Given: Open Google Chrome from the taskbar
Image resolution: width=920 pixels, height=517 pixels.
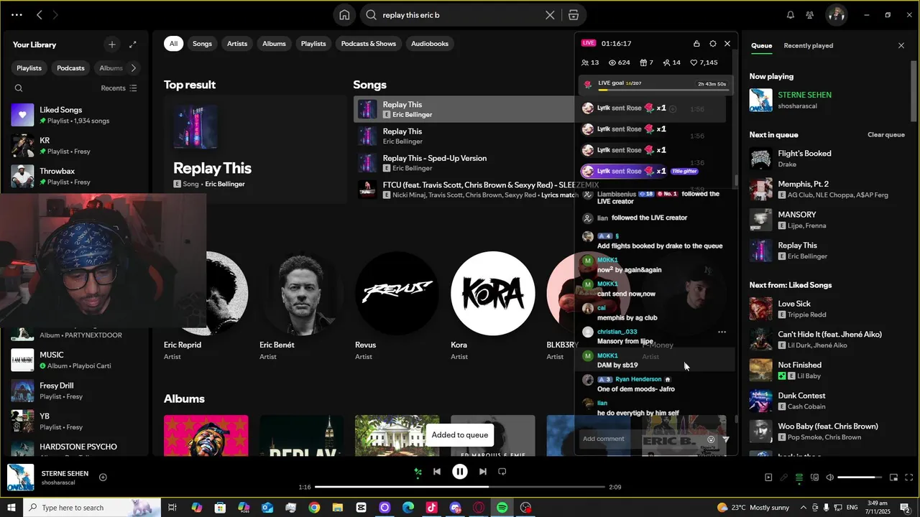Looking at the screenshot, I should coord(314,508).
